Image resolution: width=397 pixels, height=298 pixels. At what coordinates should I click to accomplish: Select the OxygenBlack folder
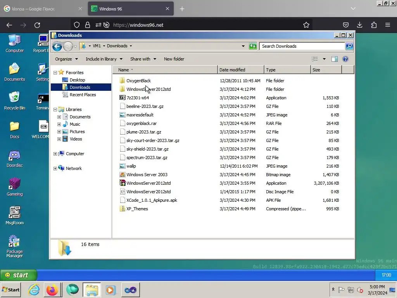138,81
